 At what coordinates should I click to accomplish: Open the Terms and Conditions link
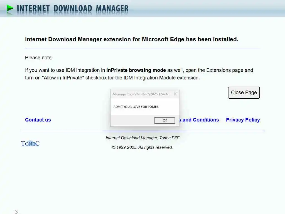199,120
